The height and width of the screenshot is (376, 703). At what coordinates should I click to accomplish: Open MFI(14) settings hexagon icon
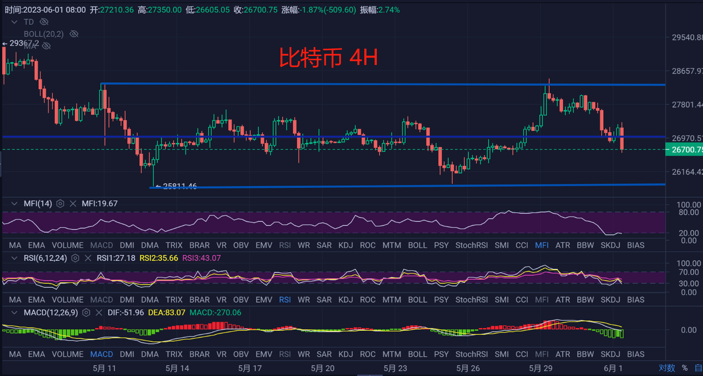tap(60, 203)
